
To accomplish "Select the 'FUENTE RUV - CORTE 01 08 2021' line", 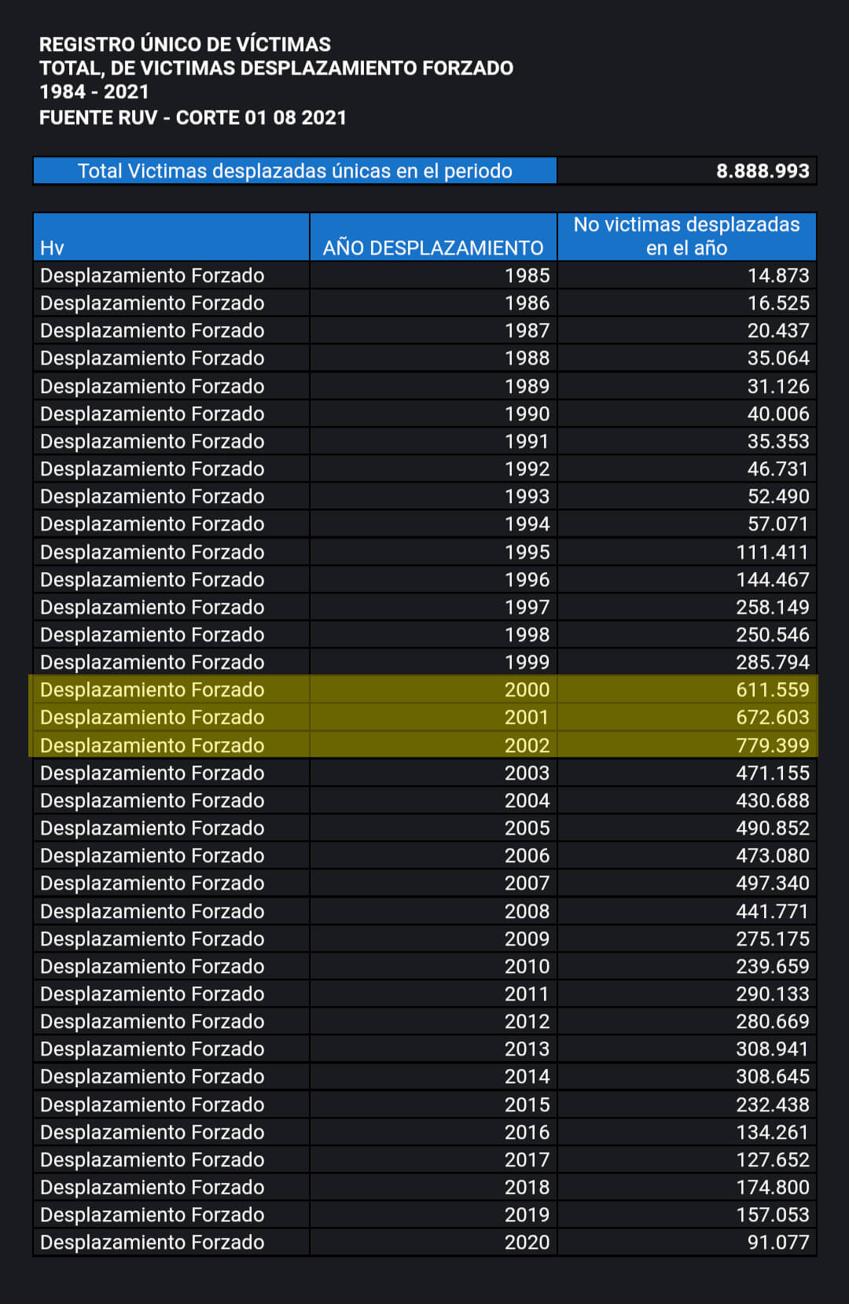I will click(193, 118).
